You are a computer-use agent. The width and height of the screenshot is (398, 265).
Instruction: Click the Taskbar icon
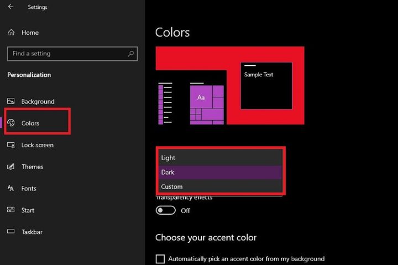[11, 231]
